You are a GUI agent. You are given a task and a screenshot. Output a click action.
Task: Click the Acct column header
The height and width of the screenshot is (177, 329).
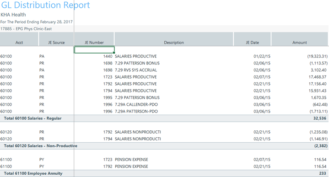(x=19, y=39)
